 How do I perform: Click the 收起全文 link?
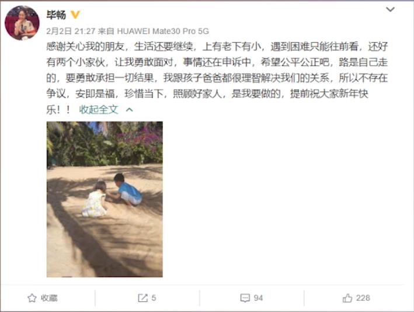(x=99, y=109)
